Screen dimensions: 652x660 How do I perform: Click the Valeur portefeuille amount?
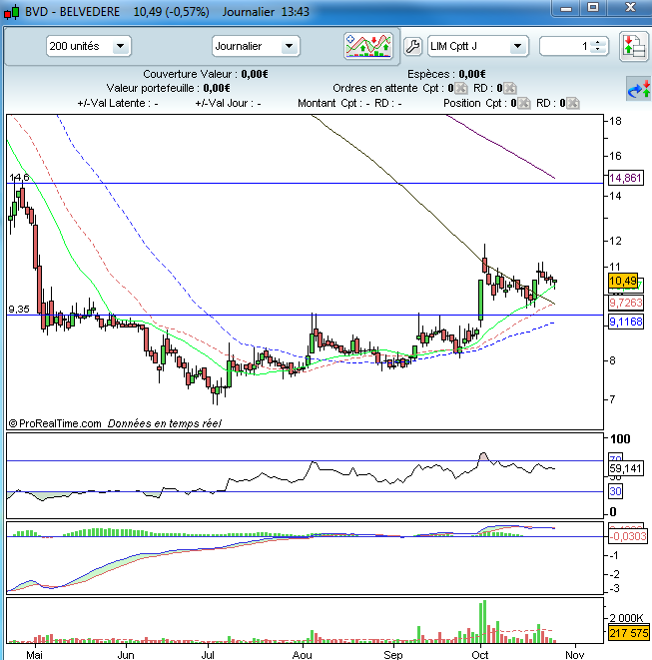pos(217,88)
